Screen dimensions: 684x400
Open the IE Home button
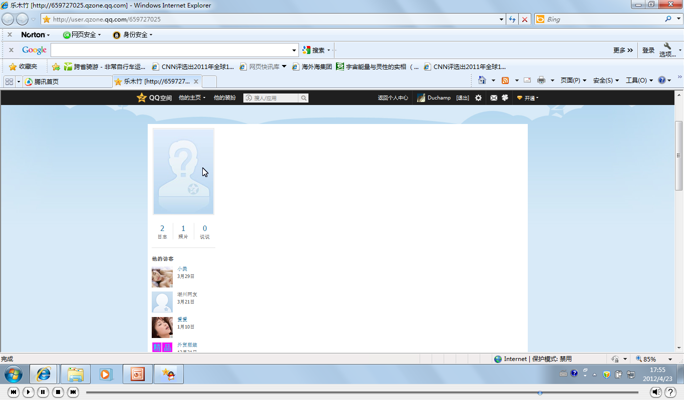482,80
